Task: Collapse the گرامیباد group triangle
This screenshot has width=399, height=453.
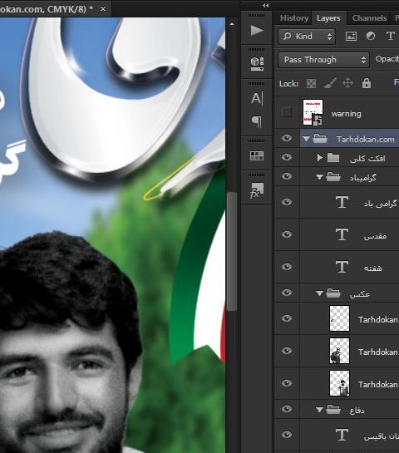Action: [319, 177]
